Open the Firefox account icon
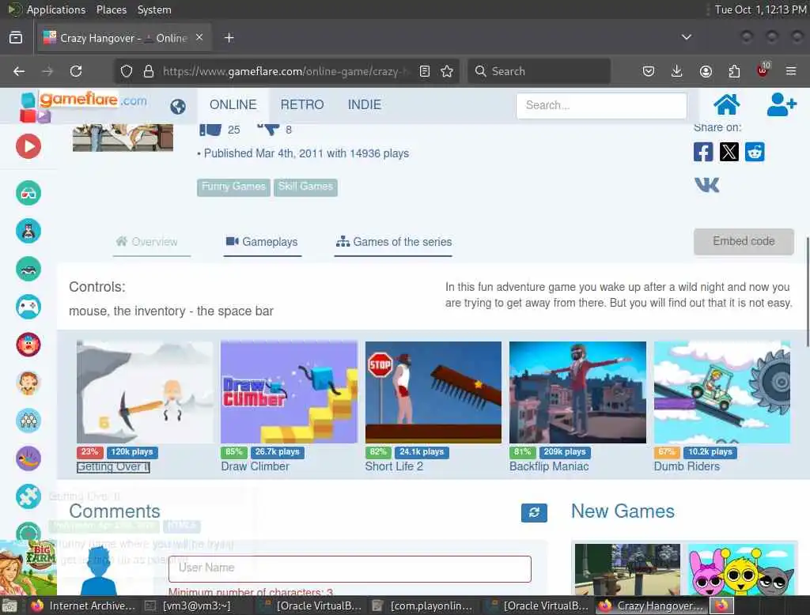This screenshot has height=615, width=810. coord(705,71)
